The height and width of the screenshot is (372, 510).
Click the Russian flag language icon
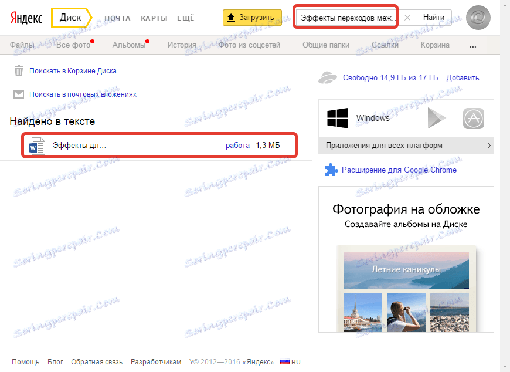285,361
